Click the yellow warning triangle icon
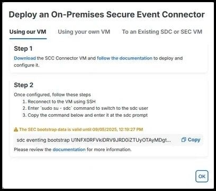Screen dimensions: 216x191 16,129
